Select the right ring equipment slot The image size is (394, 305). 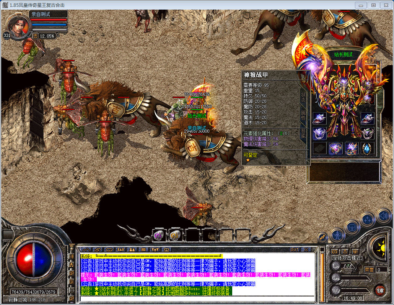click(x=368, y=133)
